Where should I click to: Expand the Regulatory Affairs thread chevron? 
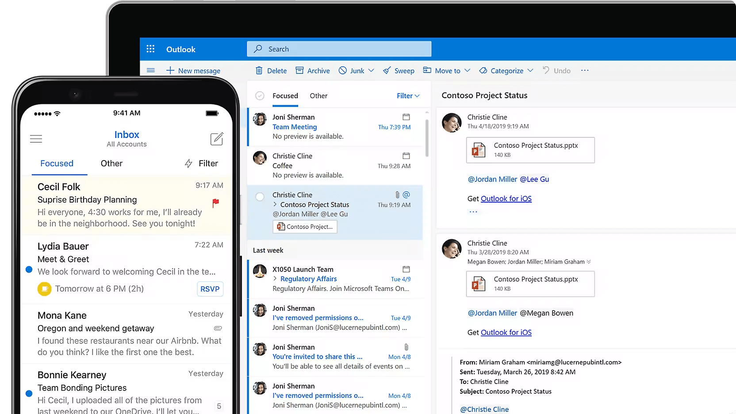tap(275, 279)
